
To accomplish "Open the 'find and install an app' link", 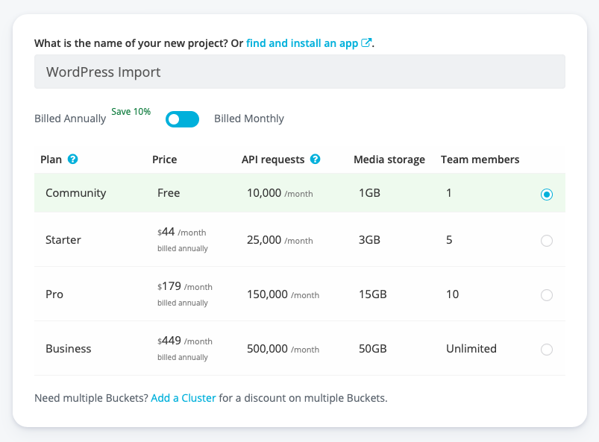I will pyautogui.click(x=302, y=43).
